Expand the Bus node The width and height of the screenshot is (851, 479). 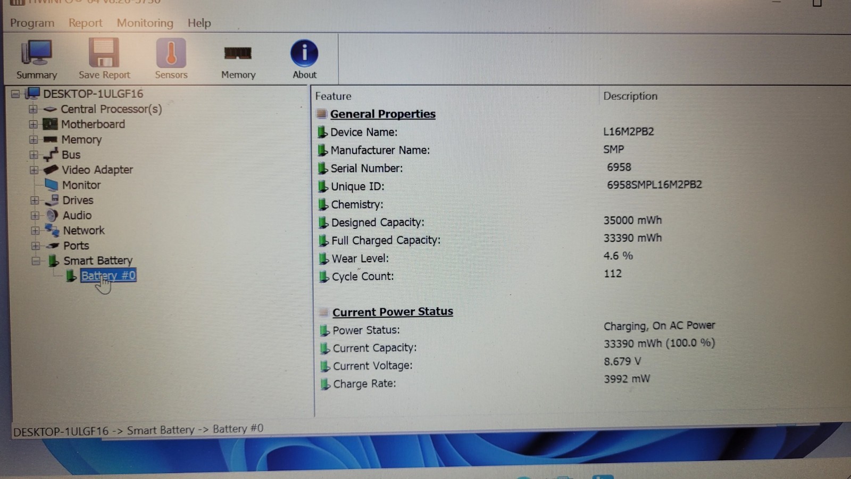(34, 155)
